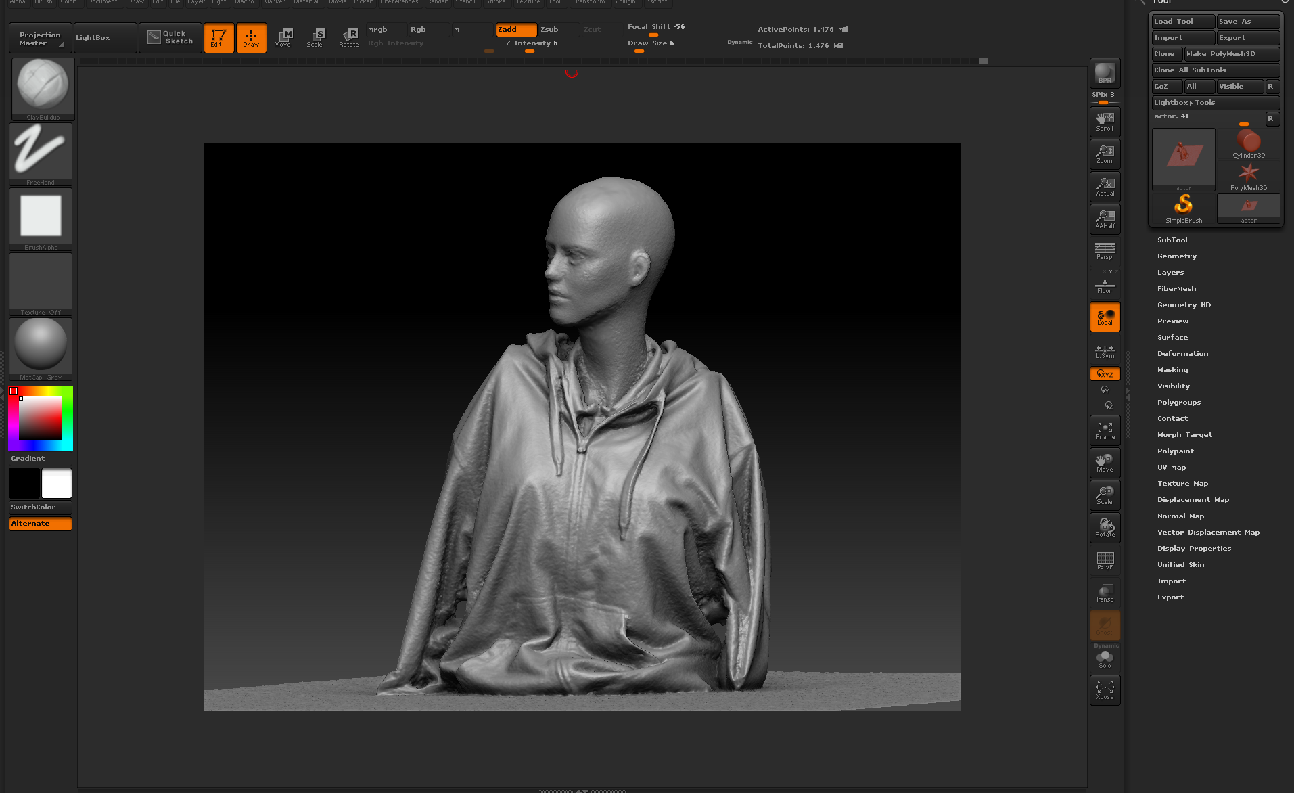Image resolution: width=1294 pixels, height=793 pixels.
Task: Toggle PolyF polyframe display
Action: tap(1105, 560)
